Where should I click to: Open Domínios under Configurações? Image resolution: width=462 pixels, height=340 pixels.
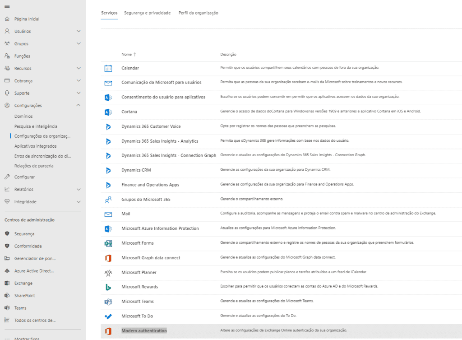pos(23,116)
